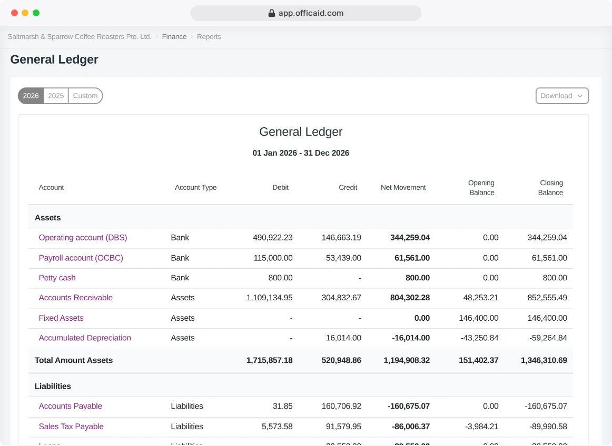Image resolution: width=612 pixels, height=446 pixels.
Task: Switch to the 2025 period tab
Action: (56, 96)
